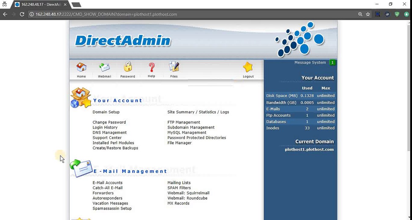Open MySQL Management link
The image size is (412, 220).
coord(187,133)
